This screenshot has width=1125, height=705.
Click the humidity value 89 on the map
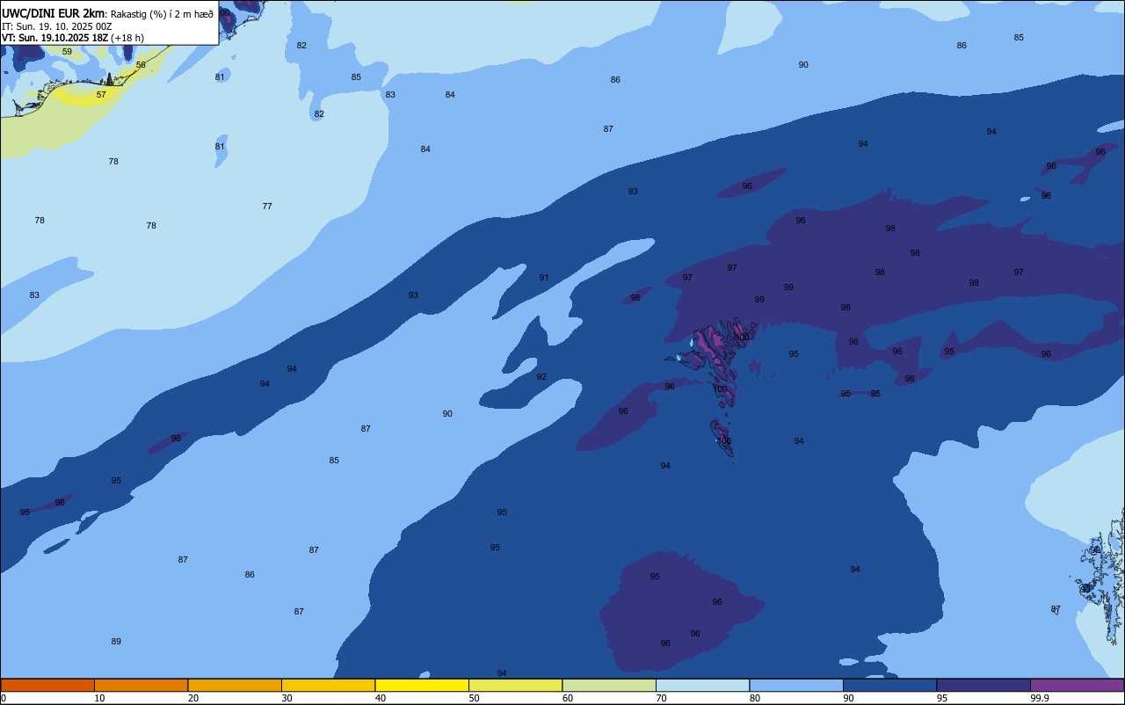coord(116,642)
